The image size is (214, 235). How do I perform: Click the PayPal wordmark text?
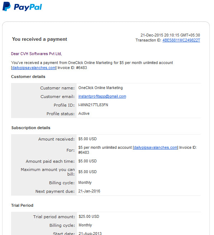(28, 7)
